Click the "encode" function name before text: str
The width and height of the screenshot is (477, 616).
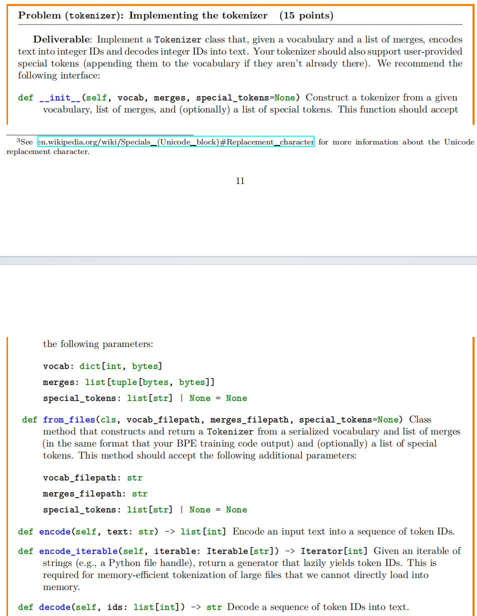54,531
